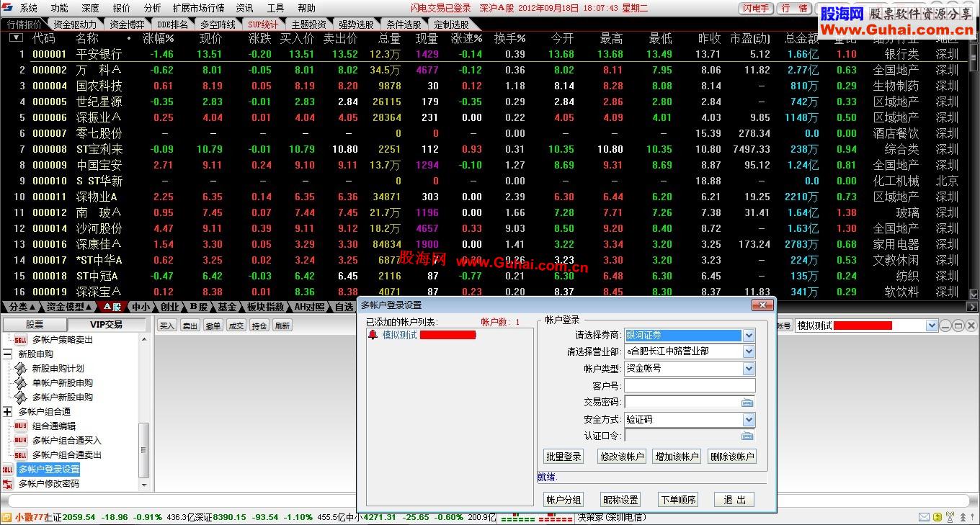Viewport: 980px width, 525px height.
Task: Click the 增加该帐户 button
Action: coord(677,457)
